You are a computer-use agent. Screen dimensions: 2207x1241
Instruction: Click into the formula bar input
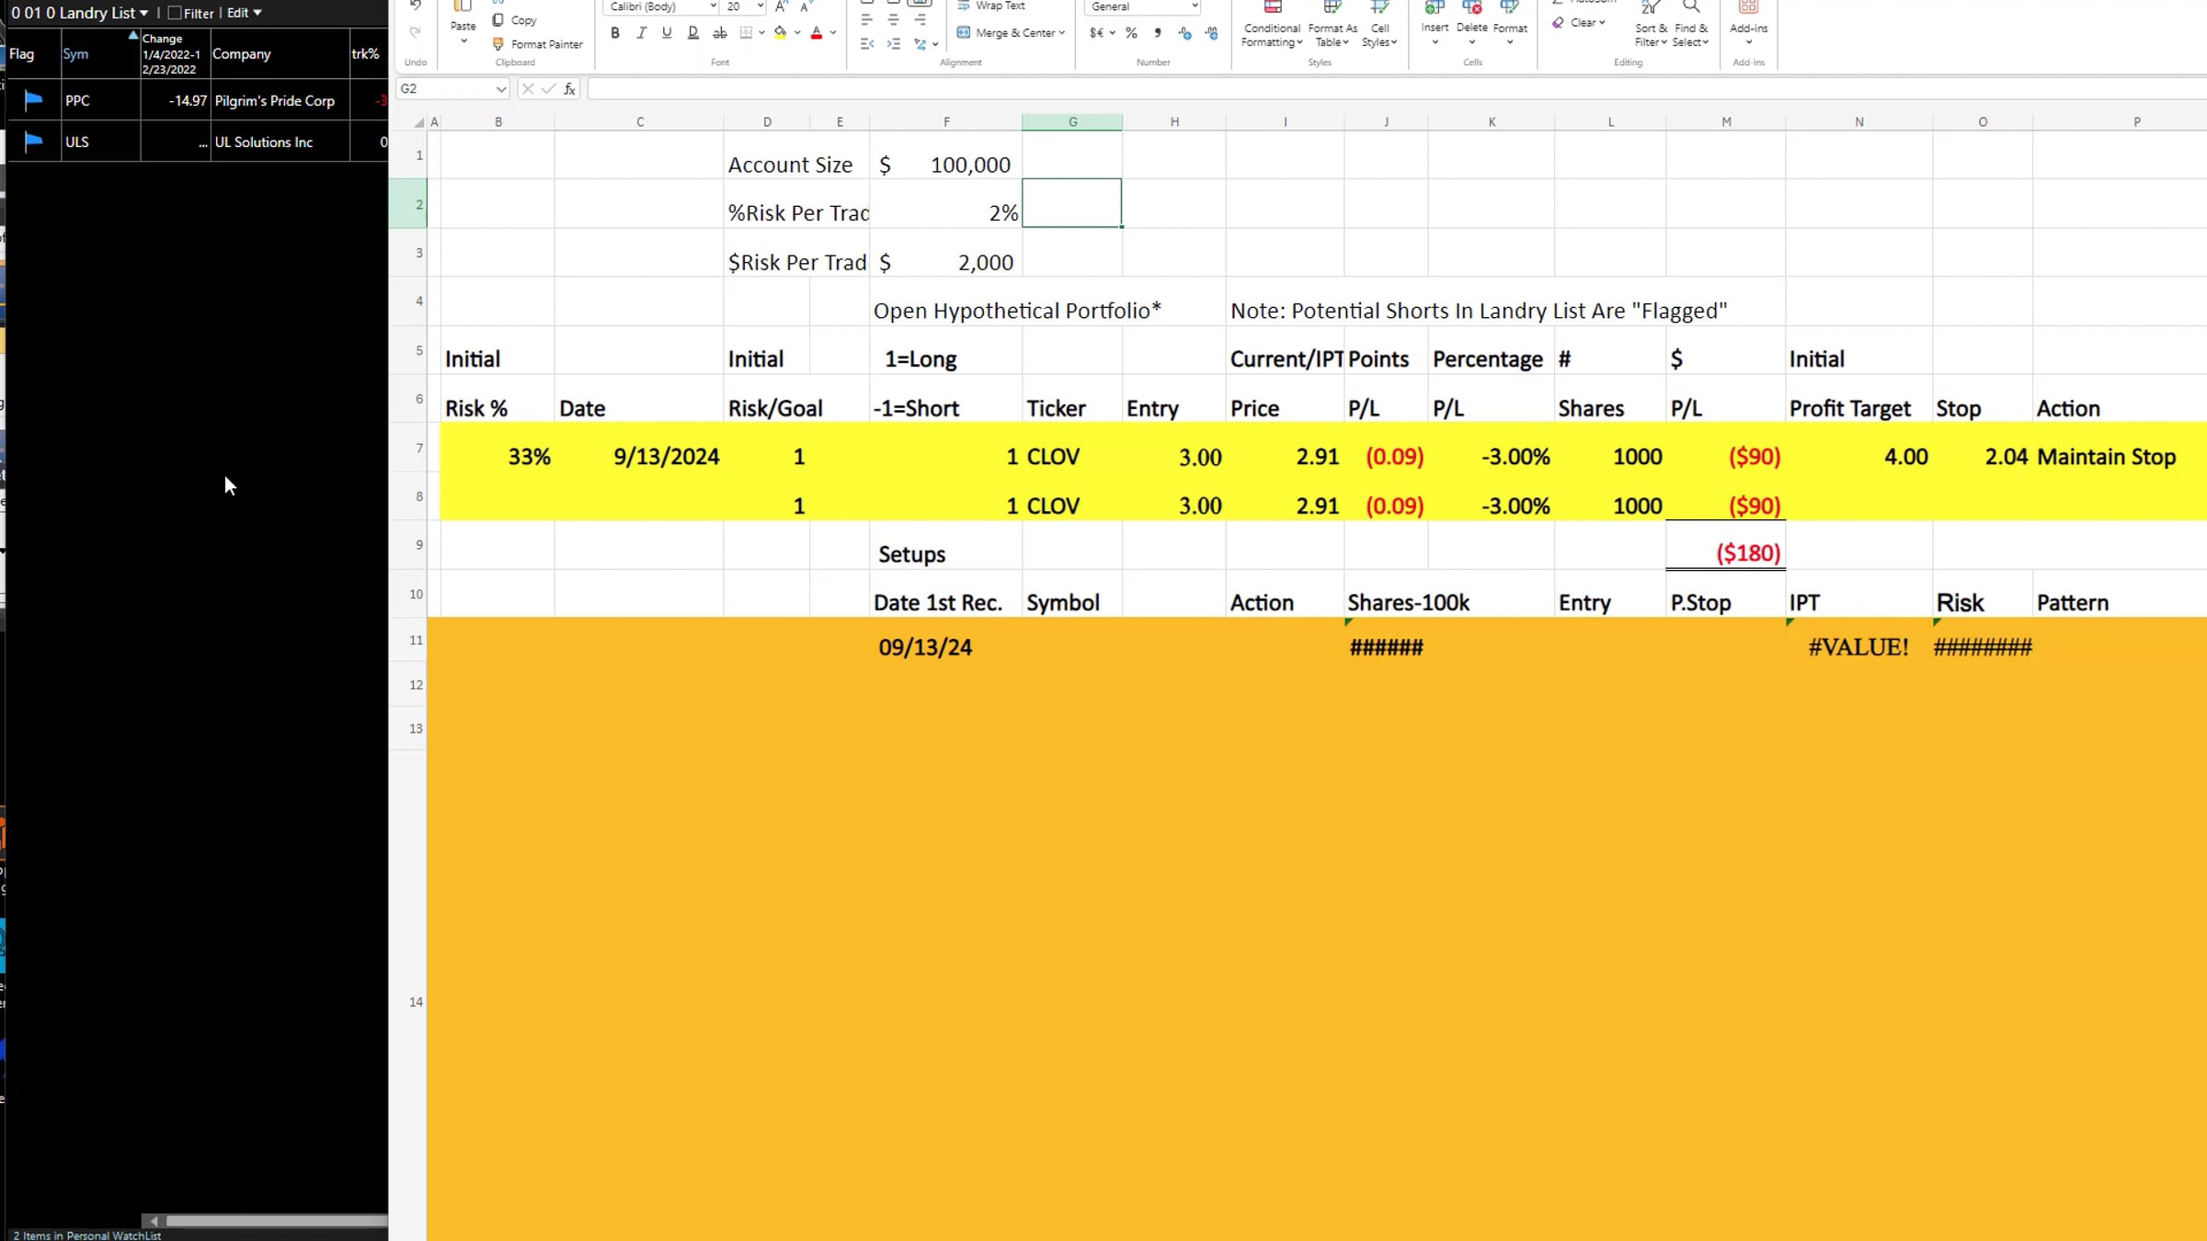point(1396,89)
